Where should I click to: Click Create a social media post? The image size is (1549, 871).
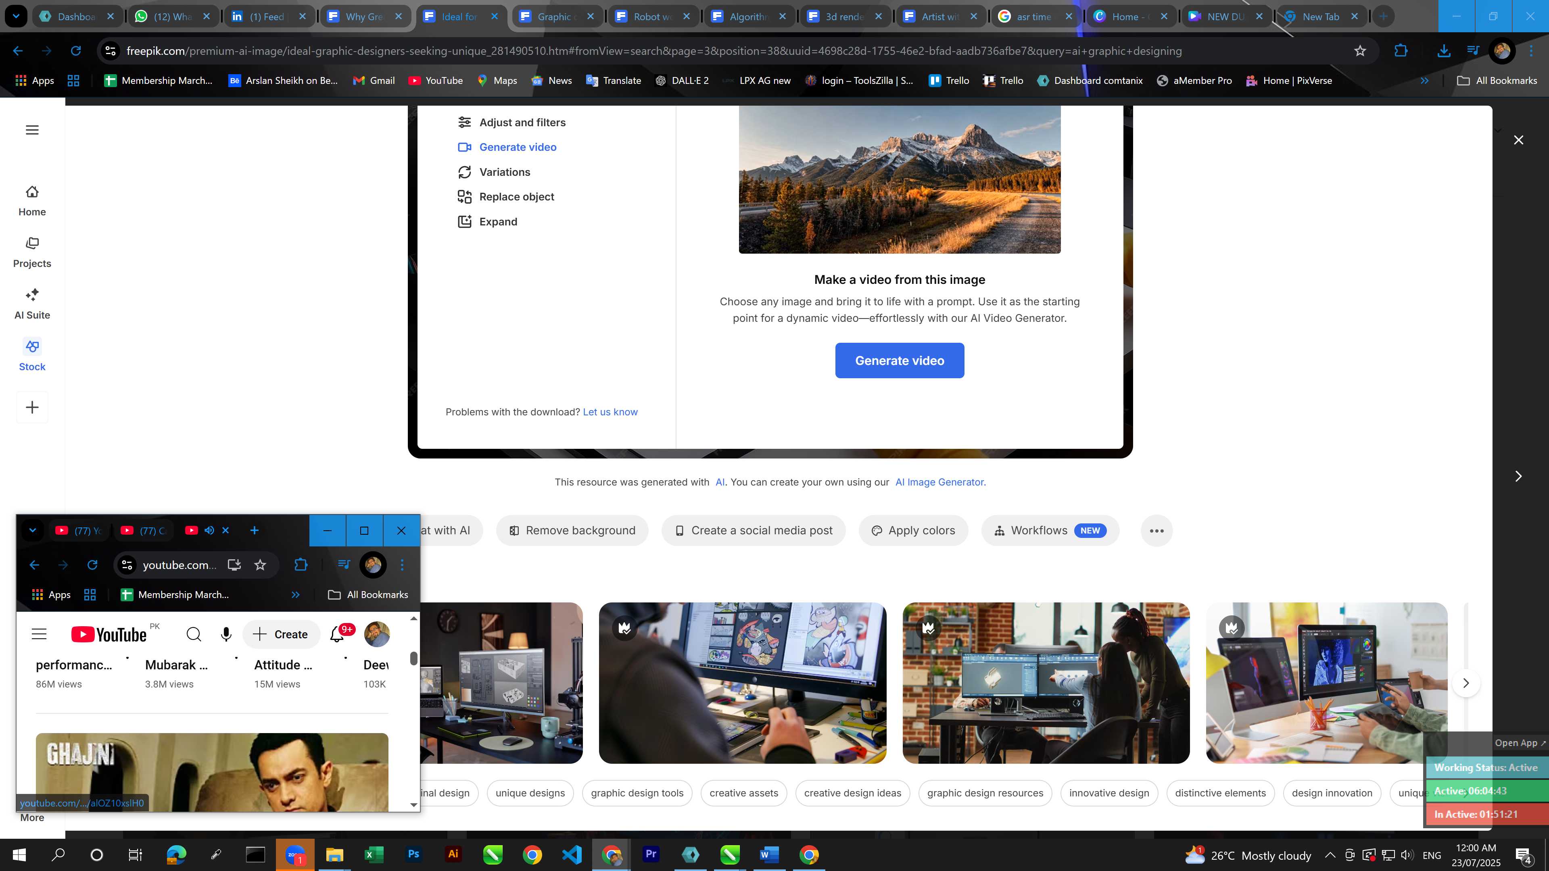pos(754,531)
